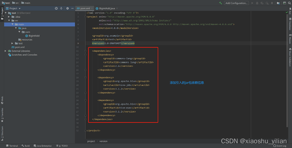Click the Profile run icon in toolbar
This screenshot has height=148, width=292.
267,3
